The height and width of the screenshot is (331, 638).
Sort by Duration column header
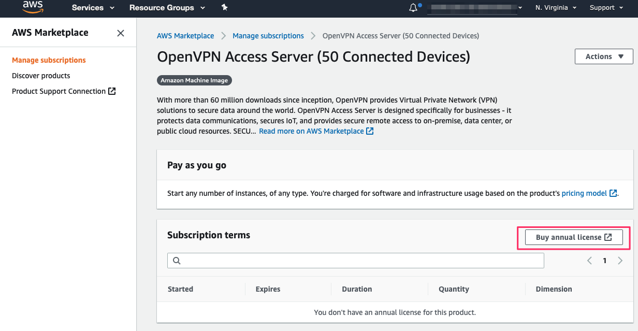(357, 289)
